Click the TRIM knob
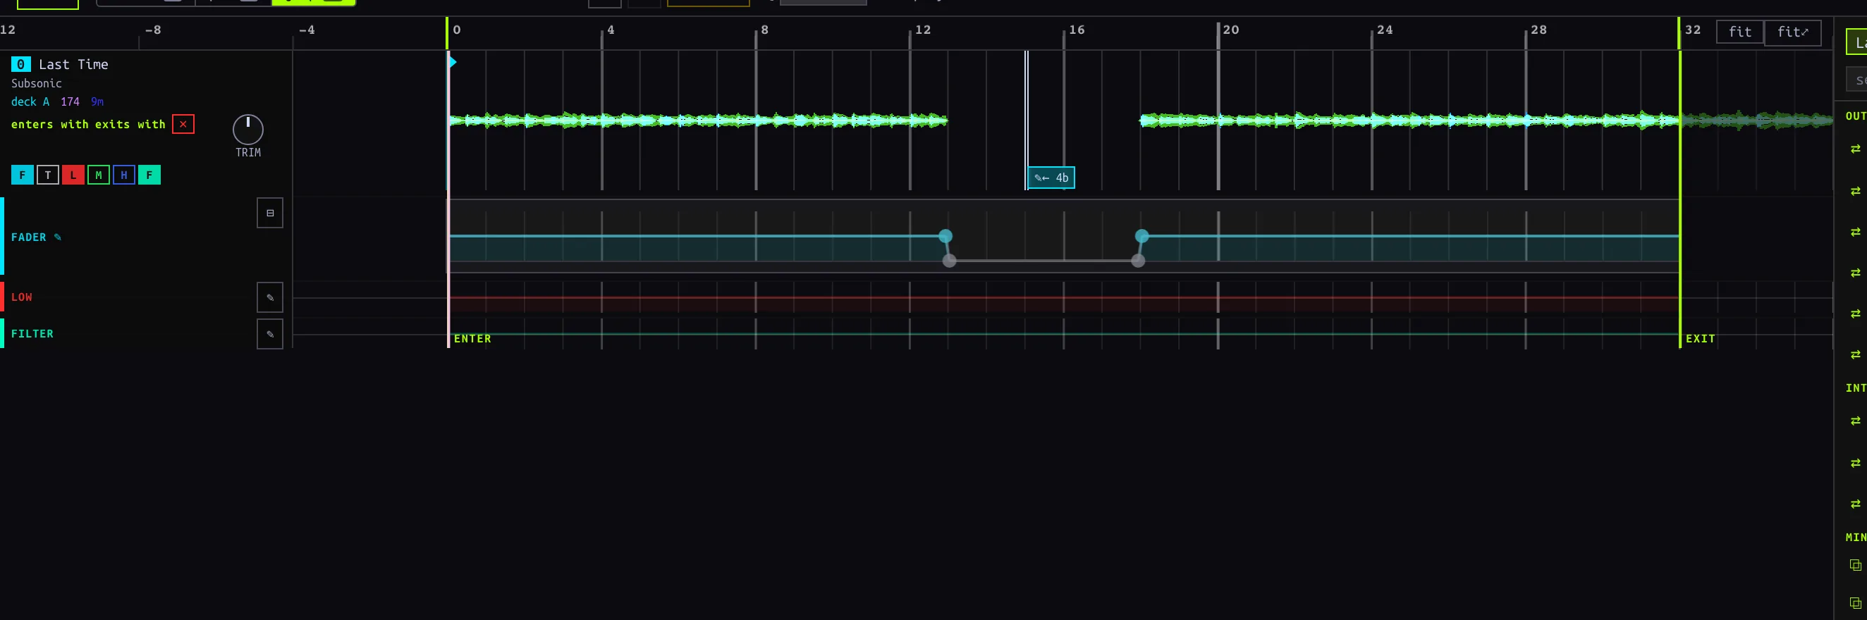Screen dimensions: 1867x620 coord(248,130)
